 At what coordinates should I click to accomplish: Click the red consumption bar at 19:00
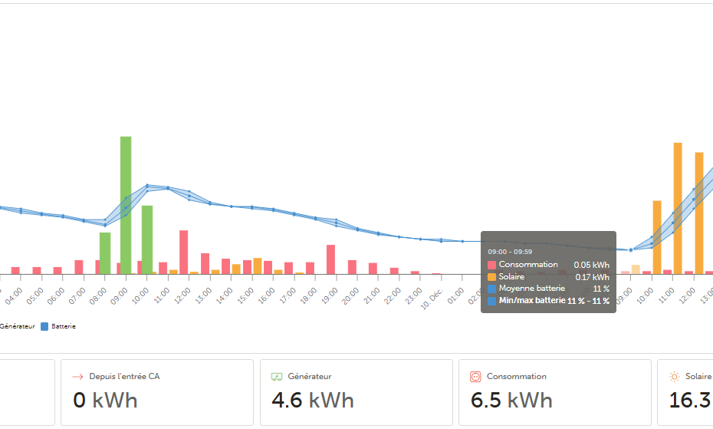(330, 259)
